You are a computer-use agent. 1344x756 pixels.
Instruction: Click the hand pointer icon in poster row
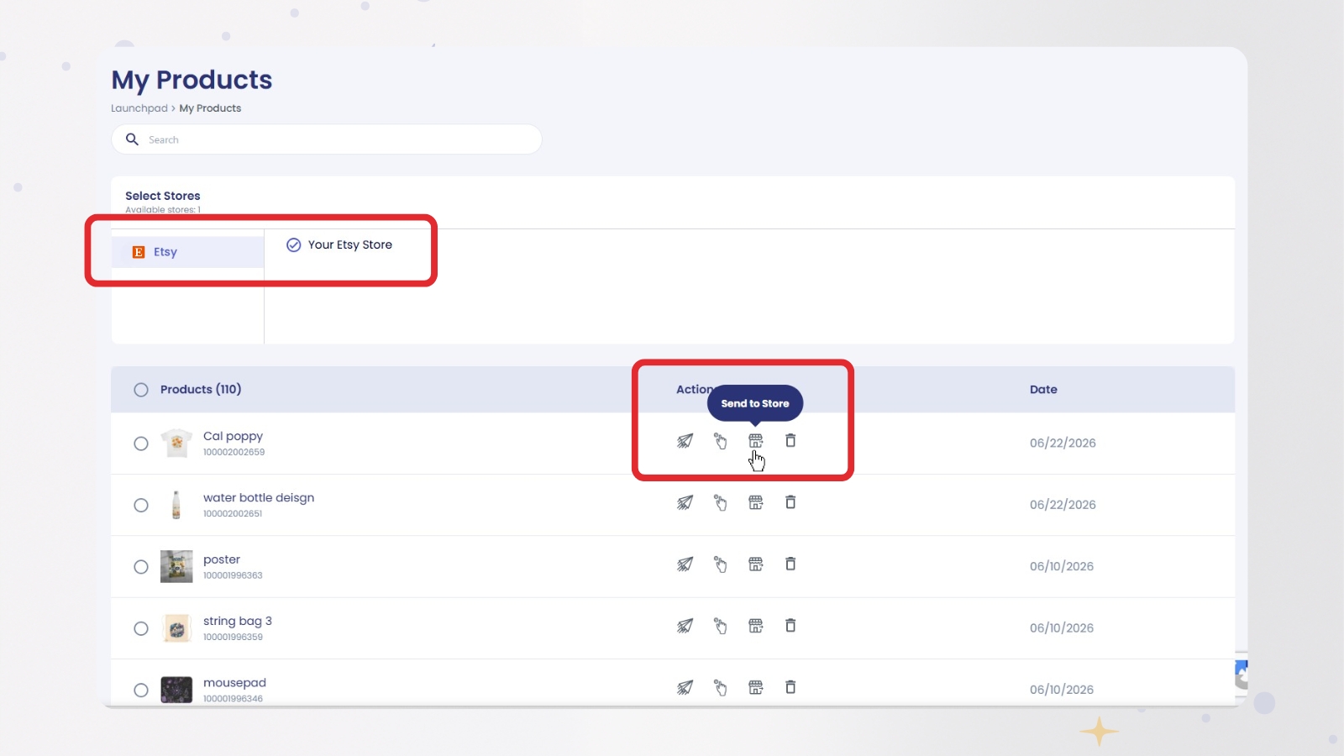coord(721,564)
